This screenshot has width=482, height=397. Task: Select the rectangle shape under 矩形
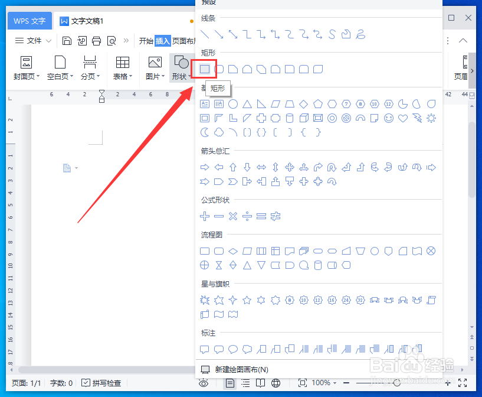coord(204,69)
